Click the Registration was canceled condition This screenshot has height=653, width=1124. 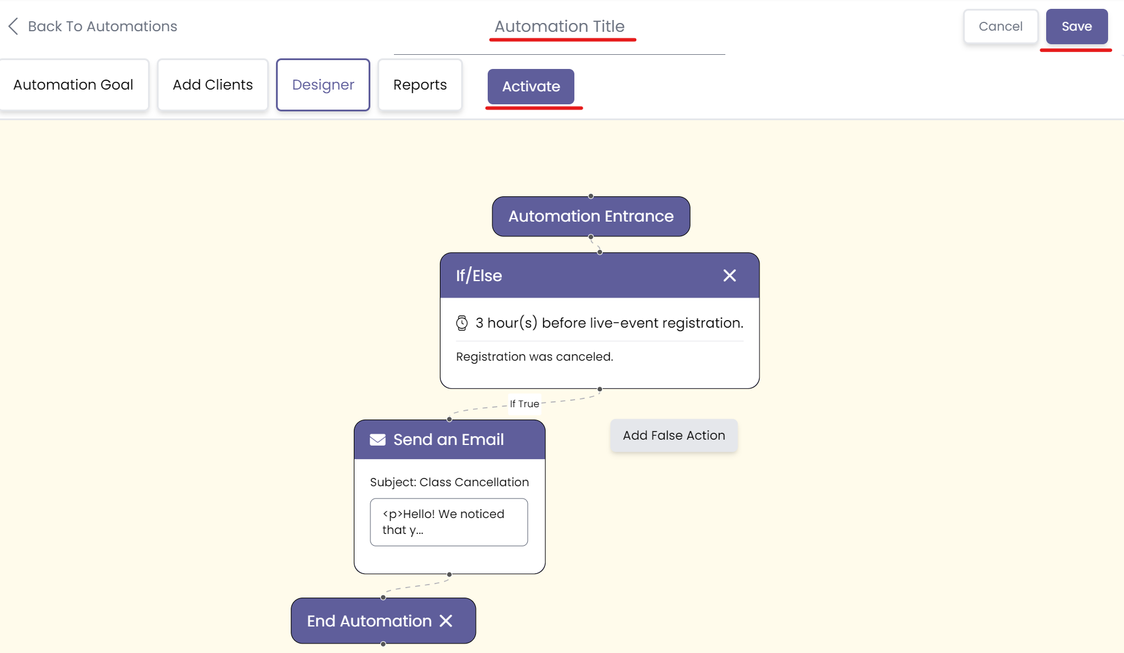click(x=534, y=356)
